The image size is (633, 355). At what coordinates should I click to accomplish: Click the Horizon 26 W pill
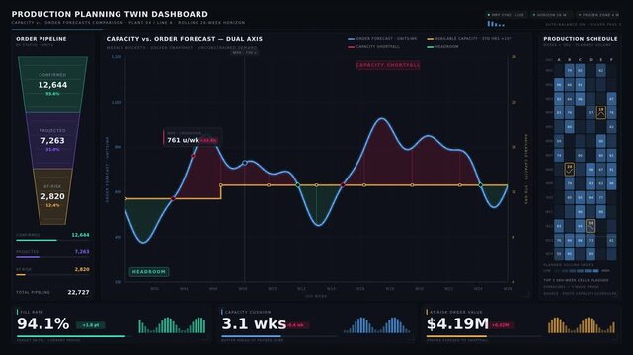pyautogui.click(x=551, y=15)
